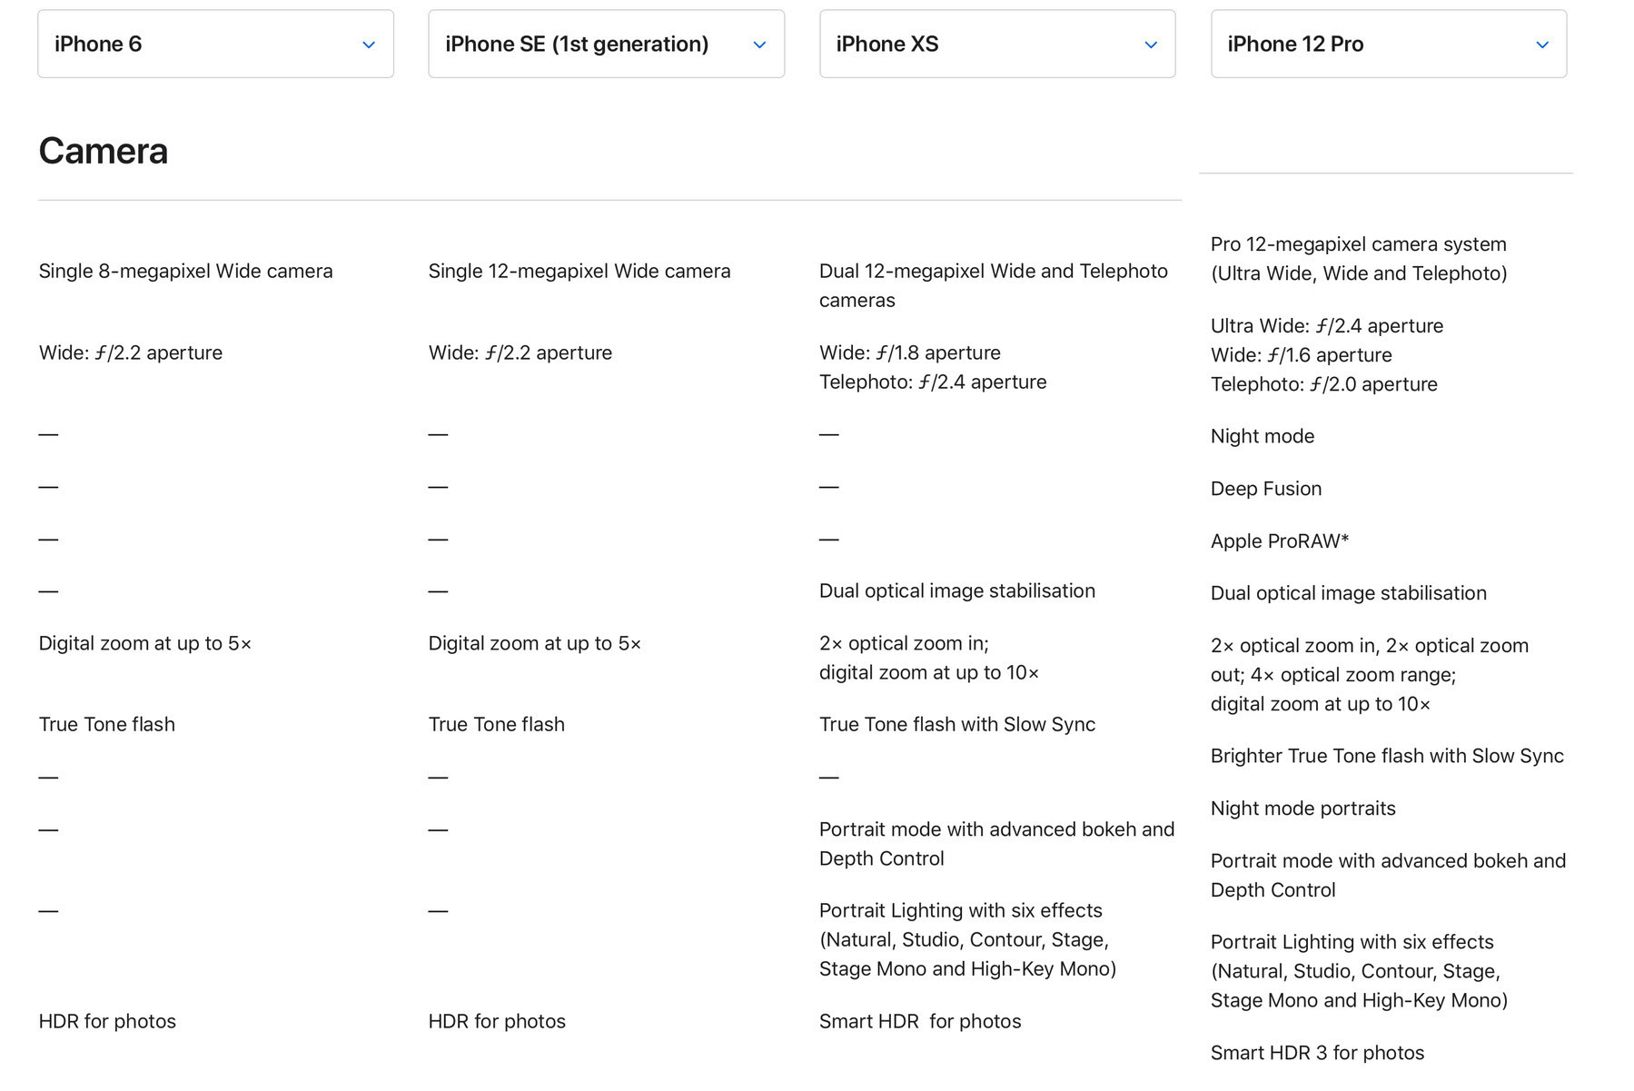Click the Pro 12-megapixel camera system text
The width and height of the screenshot is (1634, 1091).
pyautogui.click(x=1358, y=244)
